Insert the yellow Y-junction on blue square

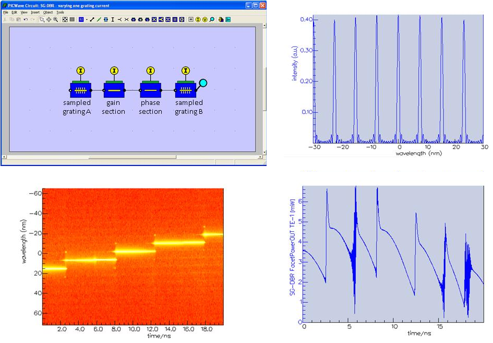161,19
